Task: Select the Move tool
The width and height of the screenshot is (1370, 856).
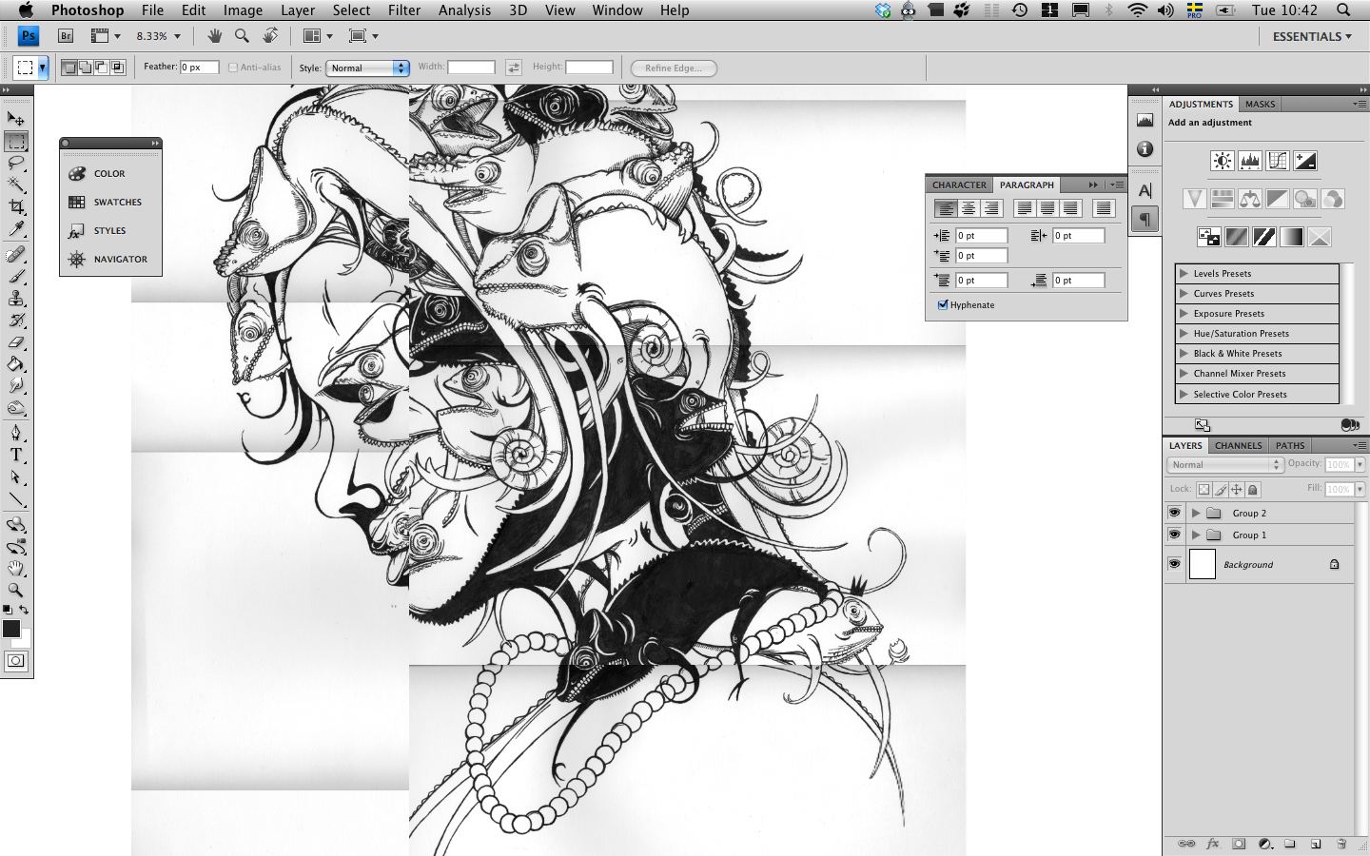Action: pos(16,119)
